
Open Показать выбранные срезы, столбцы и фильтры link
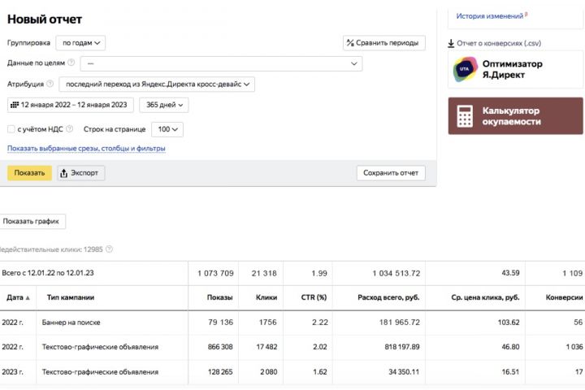[x=86, y=149]
